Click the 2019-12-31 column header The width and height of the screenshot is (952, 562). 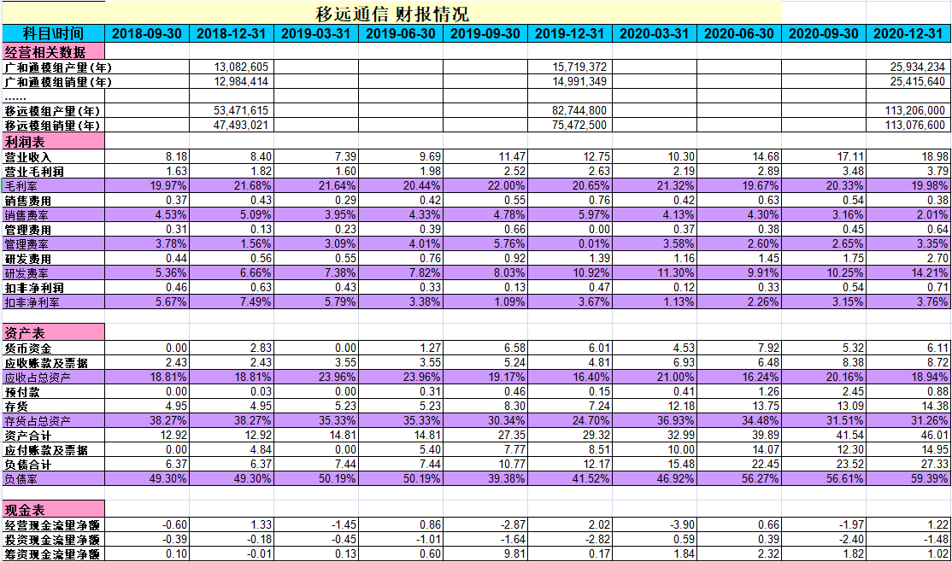[x=569, y=33]
